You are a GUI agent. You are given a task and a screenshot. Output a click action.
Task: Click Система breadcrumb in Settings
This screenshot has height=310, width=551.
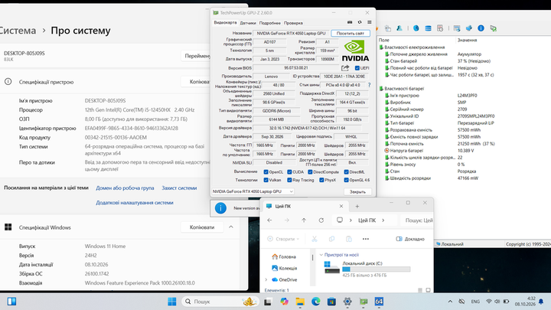click(17, 31)
